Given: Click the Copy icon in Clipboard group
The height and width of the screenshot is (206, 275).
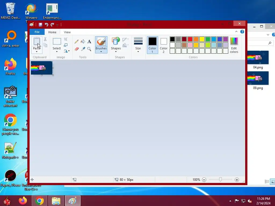Looking at the screenshot, I should tap(45, 45).
